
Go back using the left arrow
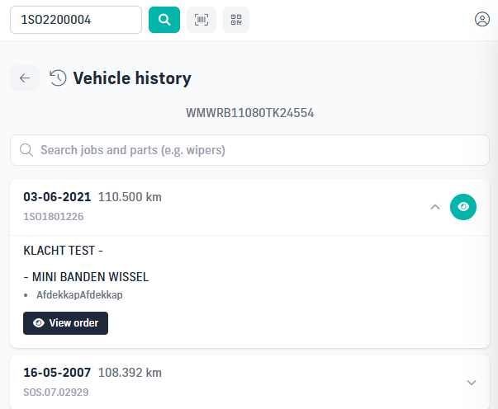[x=25, y=78]
